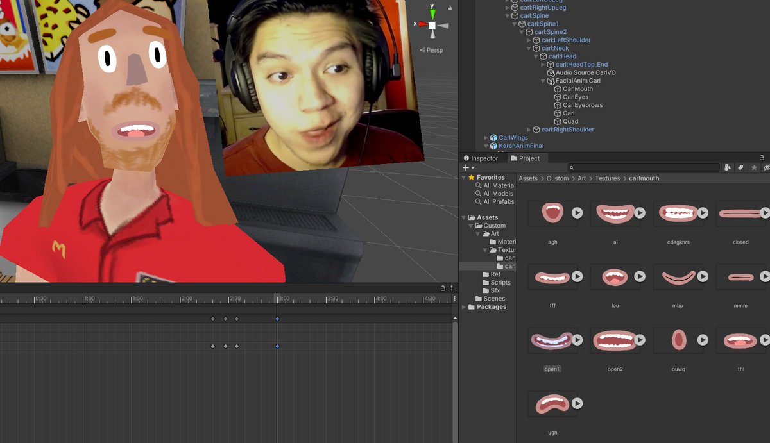
Task: Select All Materials favorite search
Action: click(495, 185)
